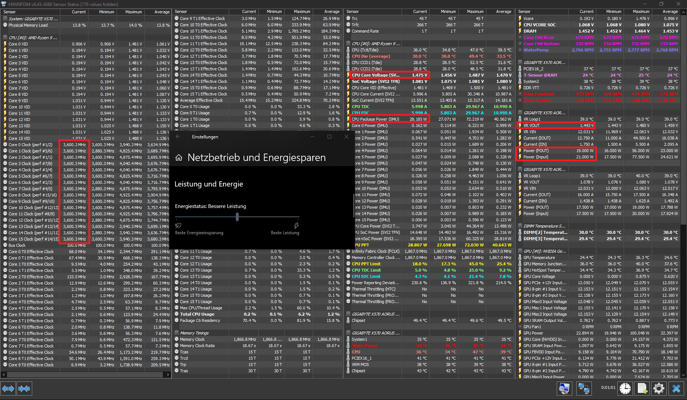The image size is (687, 400).
Task: Click HWiNFO64 title bar app icon
Action: coord(4,4)
